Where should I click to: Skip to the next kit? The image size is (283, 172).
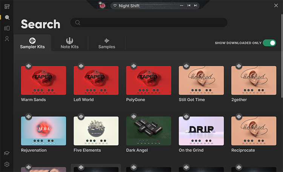(195, 6)
